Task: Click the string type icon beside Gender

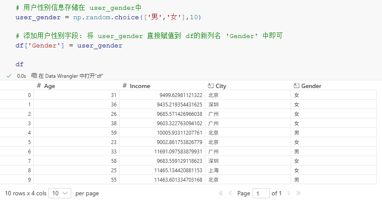Action: pos(297,85)
